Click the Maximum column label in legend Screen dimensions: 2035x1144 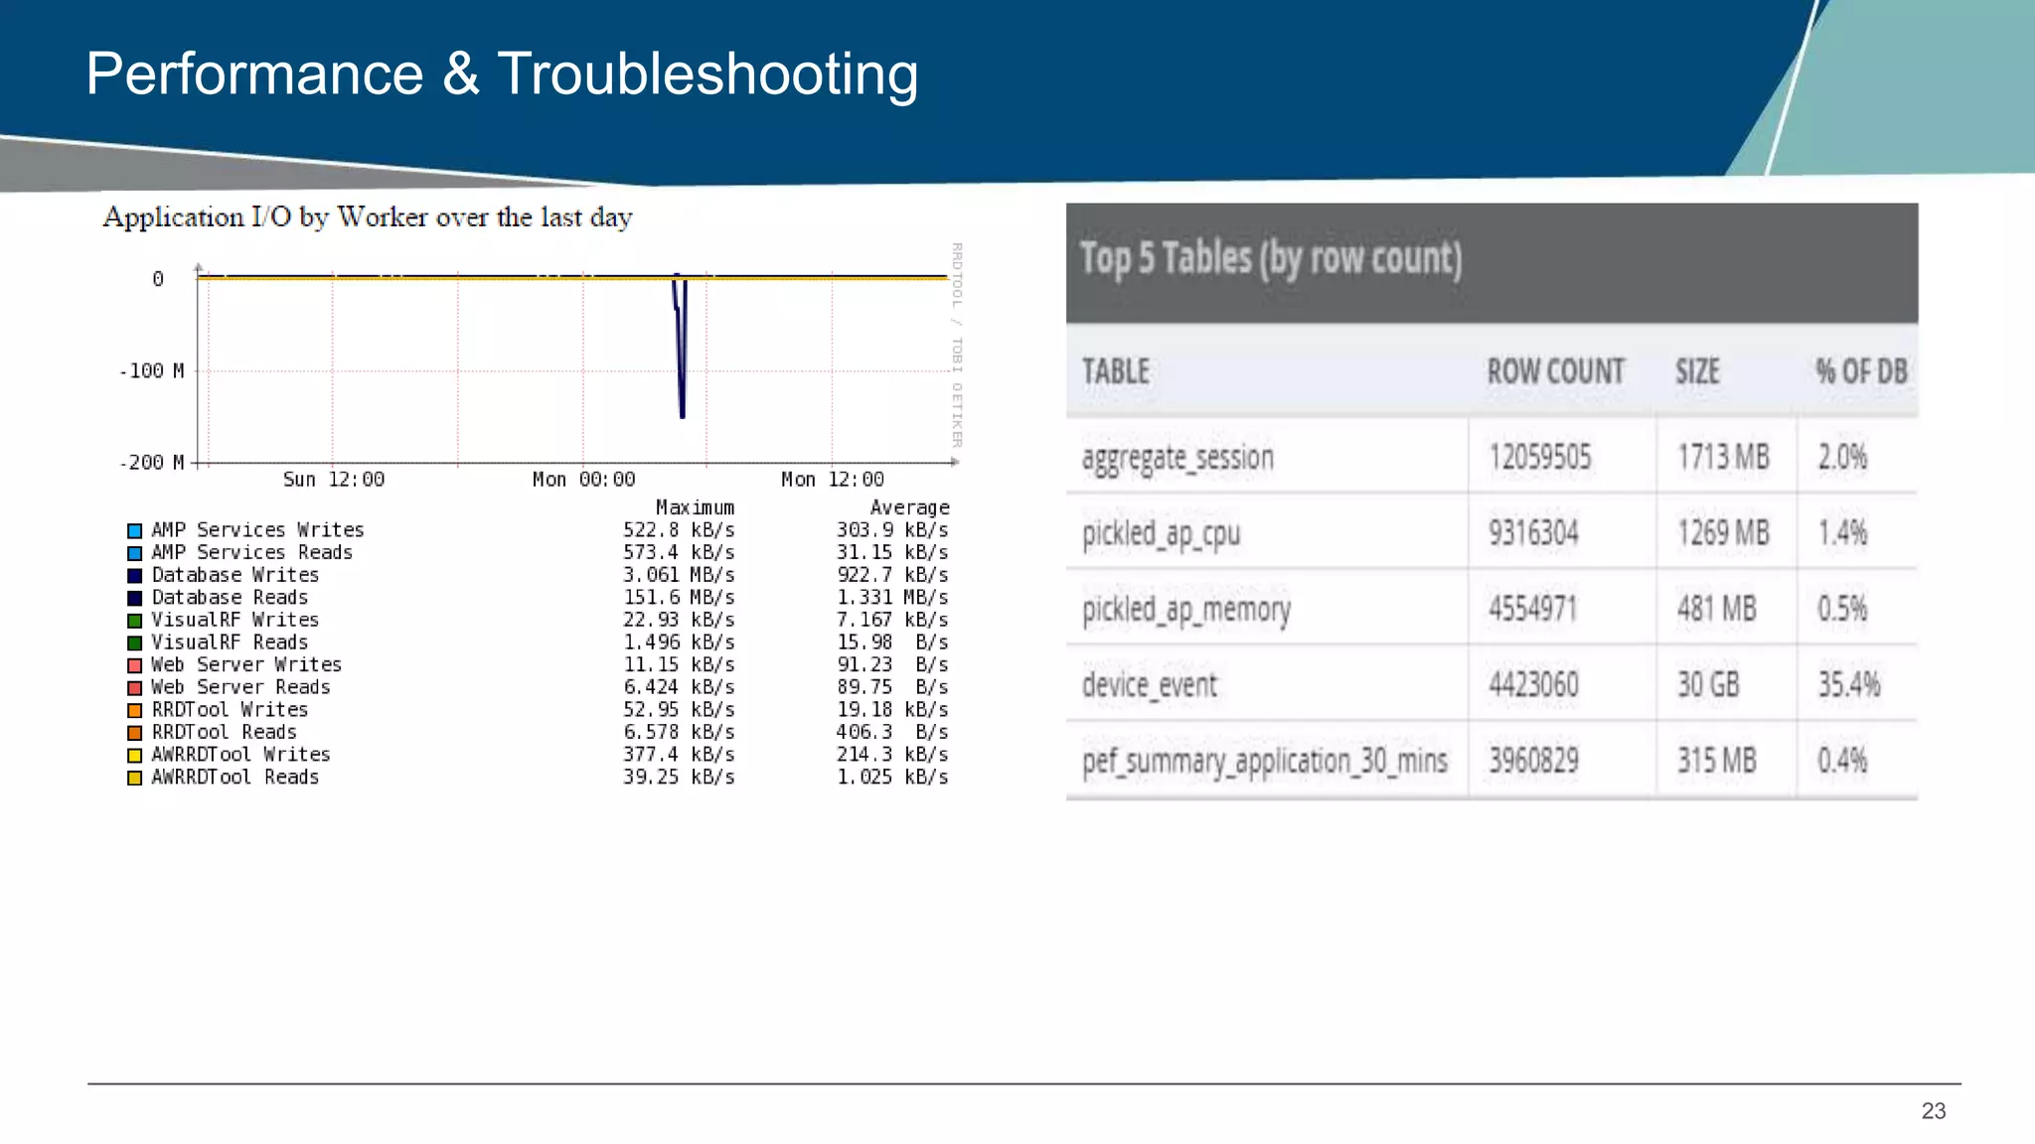[695, 507]
